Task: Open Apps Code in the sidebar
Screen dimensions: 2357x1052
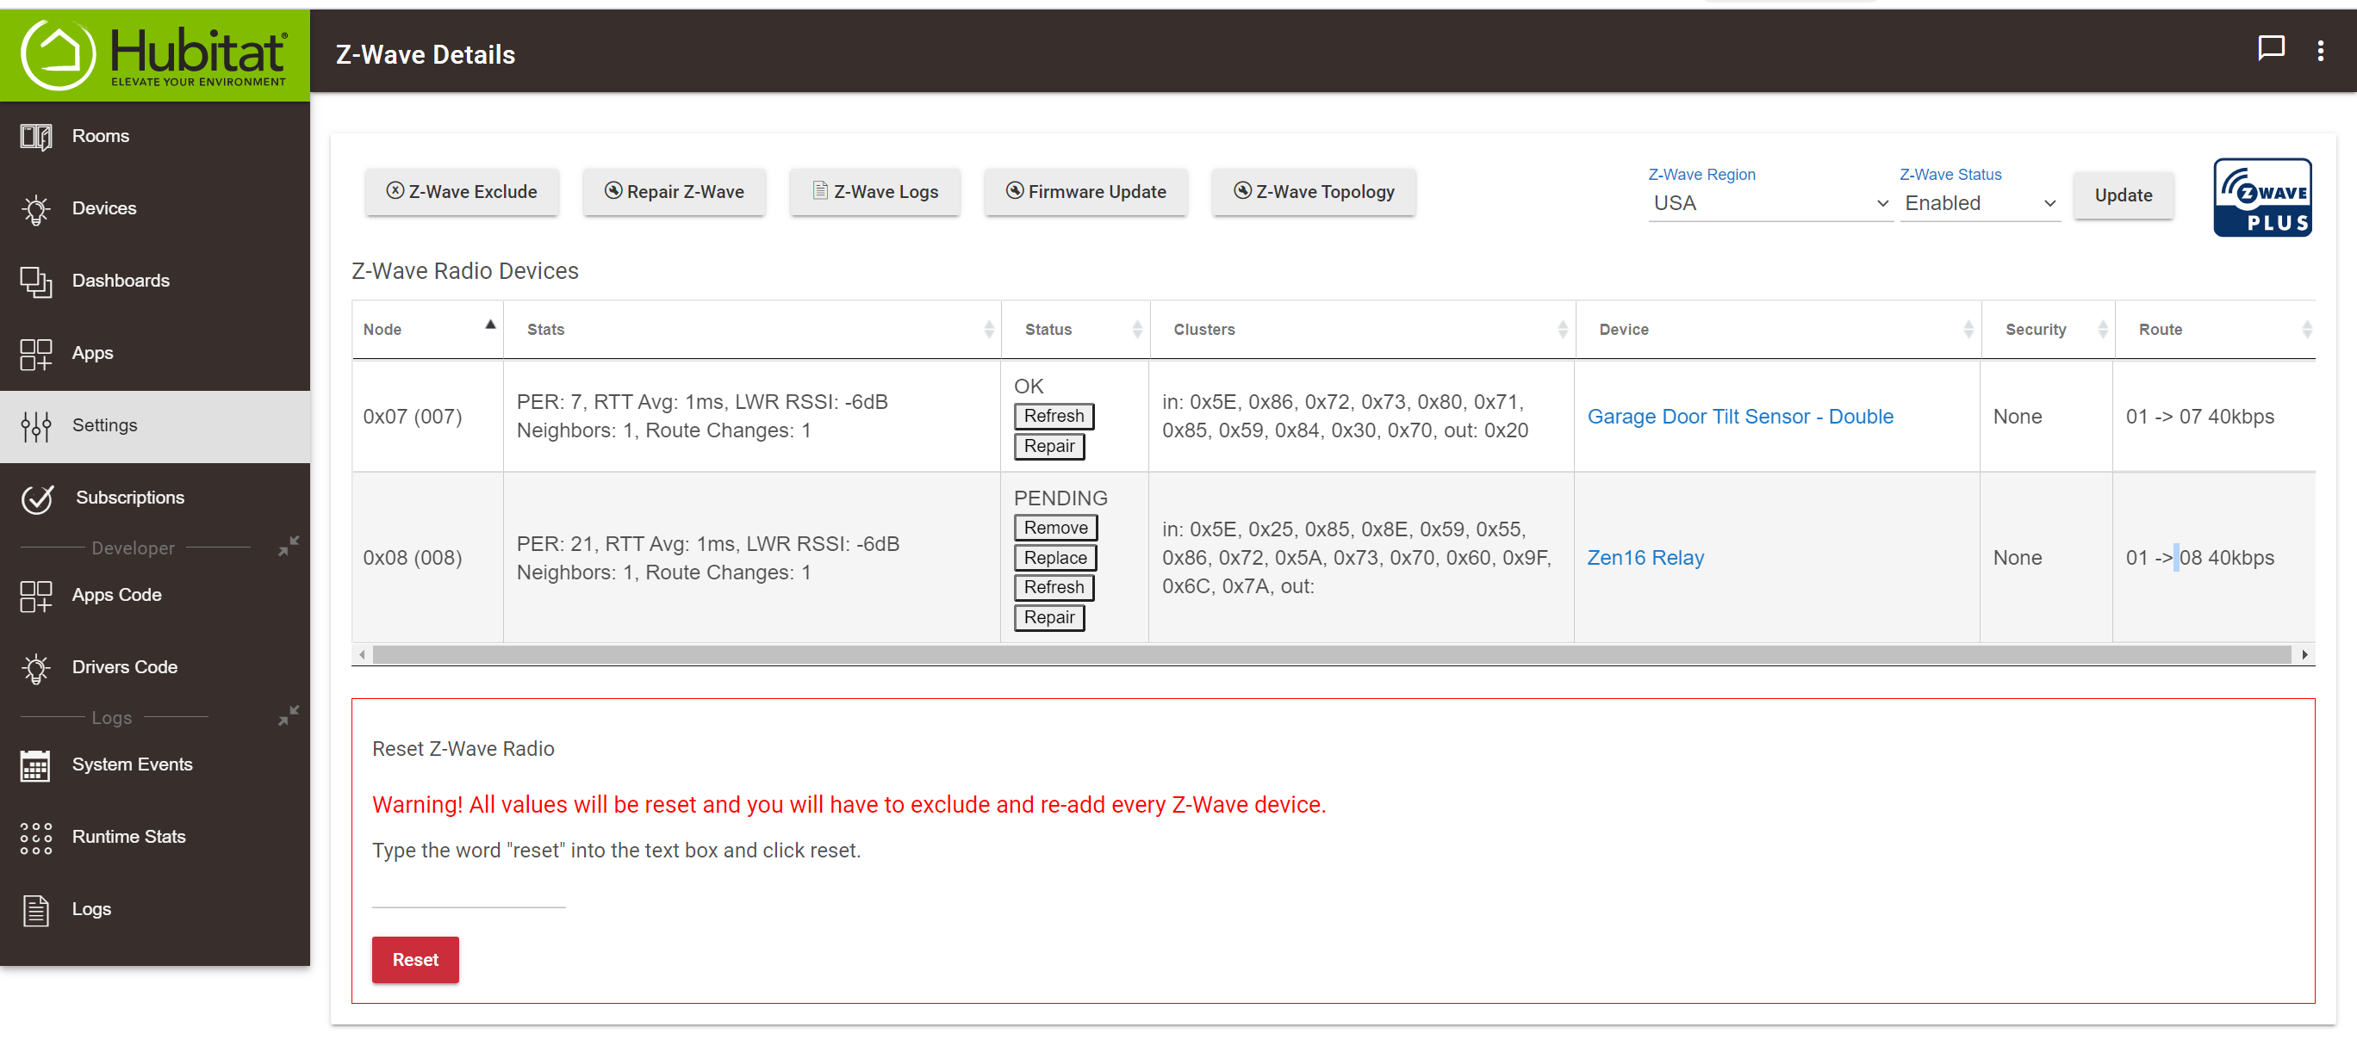Action: (x=154, y=595)
